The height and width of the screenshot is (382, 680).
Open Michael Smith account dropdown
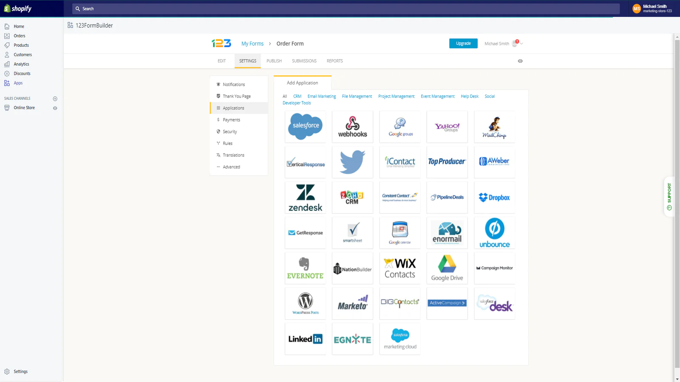pos(504,43)
